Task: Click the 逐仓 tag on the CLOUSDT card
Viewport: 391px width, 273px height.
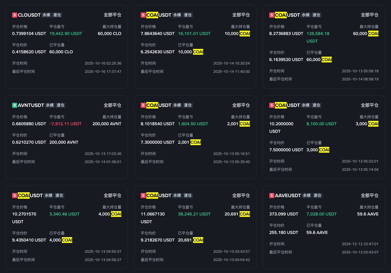Action: tap(57, 15)
